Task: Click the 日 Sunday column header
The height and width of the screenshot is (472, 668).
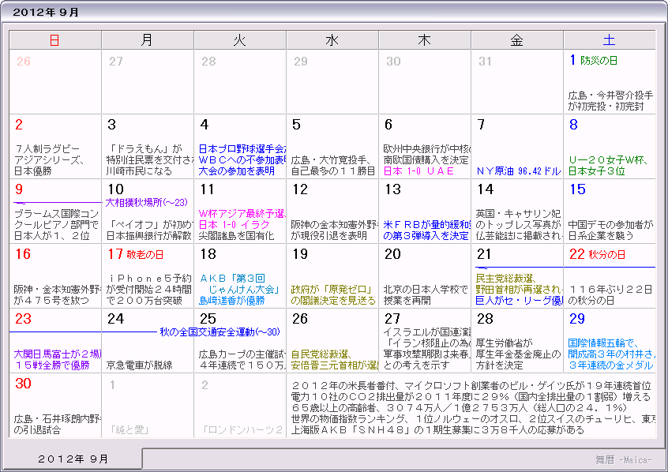Action: [x=55, y=40]
